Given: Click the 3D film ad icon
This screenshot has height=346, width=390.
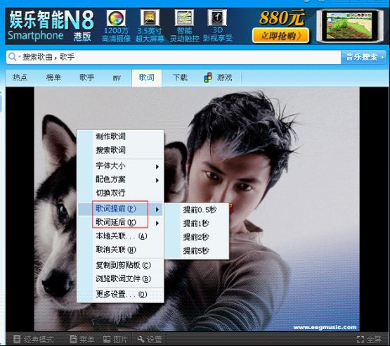Looking at the screenshot, I should pos(217,18).
